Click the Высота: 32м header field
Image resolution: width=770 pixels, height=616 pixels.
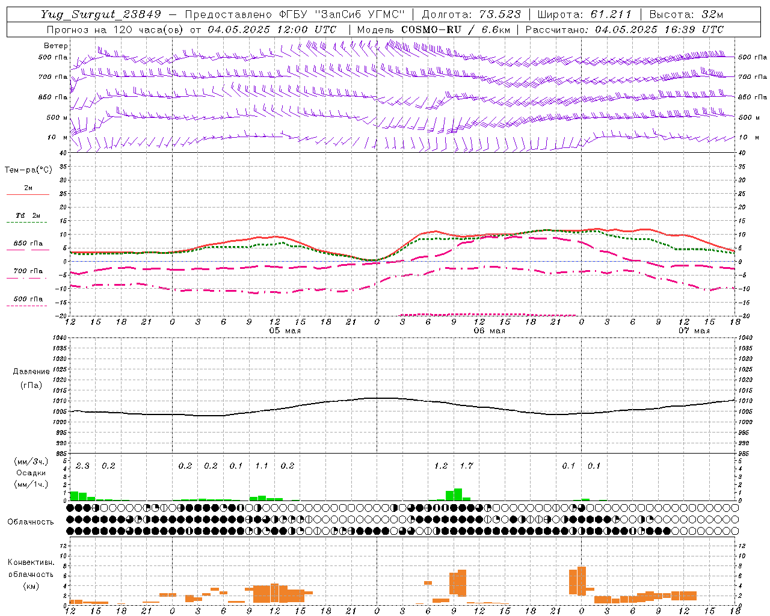coord(686,14)
